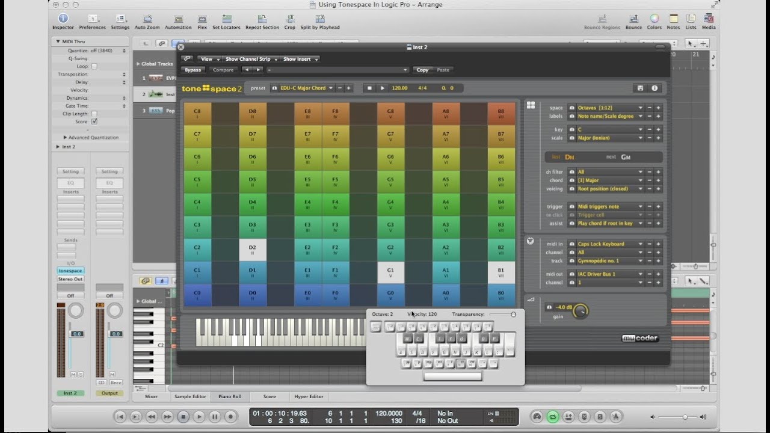Solo the Inst 2 channel strip

[x=81, y=374]
